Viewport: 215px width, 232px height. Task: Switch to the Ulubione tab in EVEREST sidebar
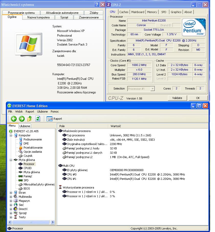pyautogui.click(x=25, y=126)
